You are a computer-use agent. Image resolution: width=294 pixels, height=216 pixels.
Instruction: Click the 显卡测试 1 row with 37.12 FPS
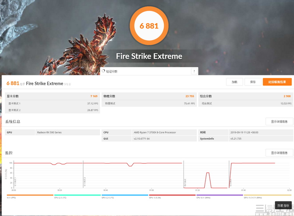(52, 104)
